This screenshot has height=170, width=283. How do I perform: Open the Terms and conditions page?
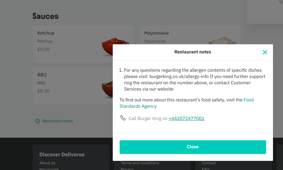140,163
